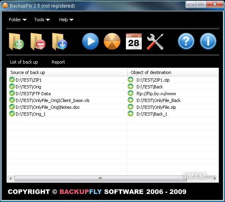This screenshot has height=202, width=225.
Task: Click the blue question mark help icon
Action: [x=186, y=41]
